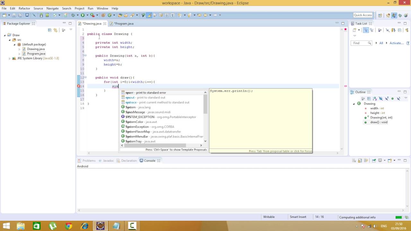Click the New Java Package toolbar icon
This screenshot has height=231, width=411.
103,15
